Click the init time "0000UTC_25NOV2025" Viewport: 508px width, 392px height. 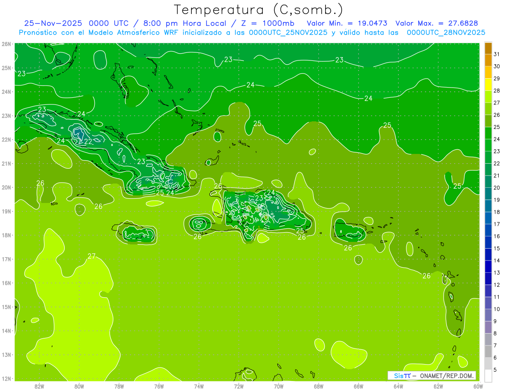[288, 33]
